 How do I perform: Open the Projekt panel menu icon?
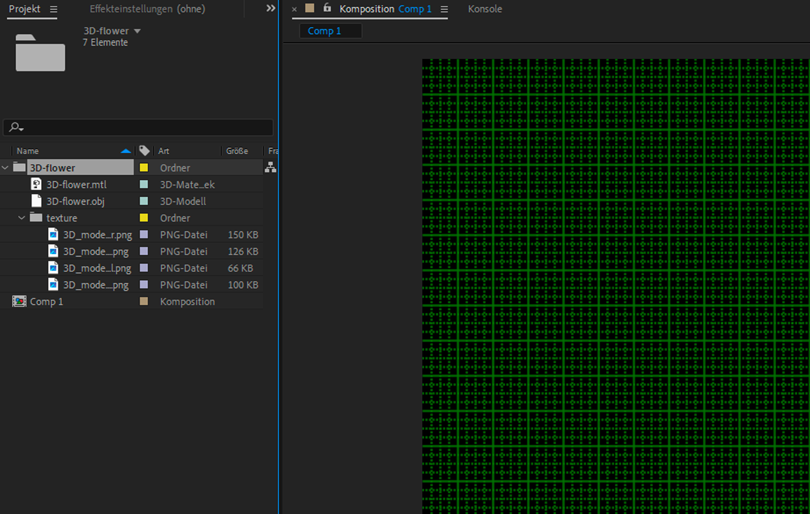tap(54, 9)
